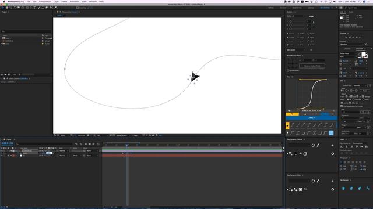Select the red layer bar in timeline
This screenshot has height=209, width=373.
192,156
